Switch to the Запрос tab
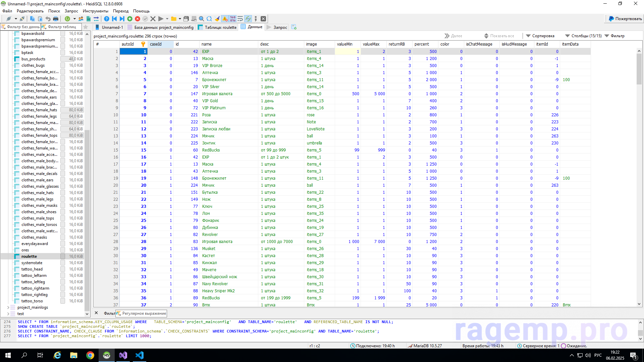The height and width of the screenshot is (362, 644). coord(277,27)
